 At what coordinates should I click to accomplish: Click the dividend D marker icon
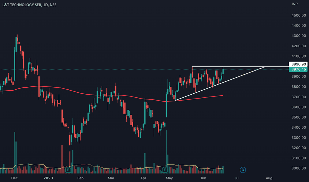tap(243, 170)
